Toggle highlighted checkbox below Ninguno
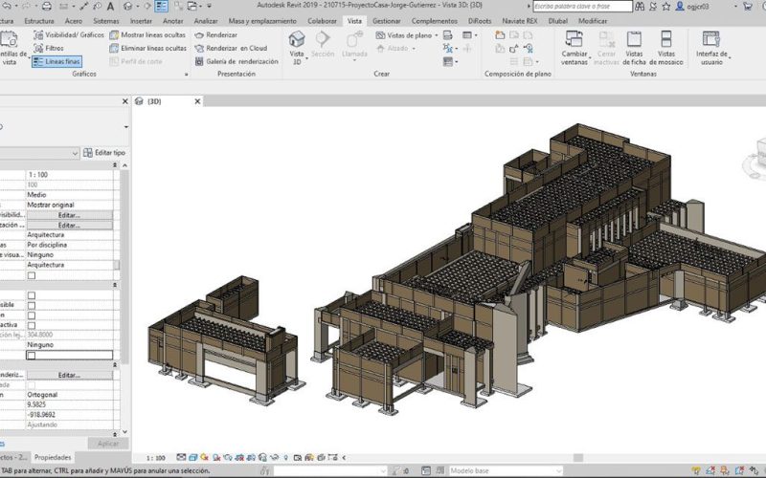Screen dimensions: 766x478 point(32,356)
